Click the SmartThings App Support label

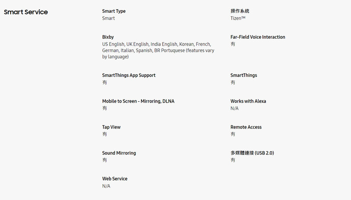129,75
